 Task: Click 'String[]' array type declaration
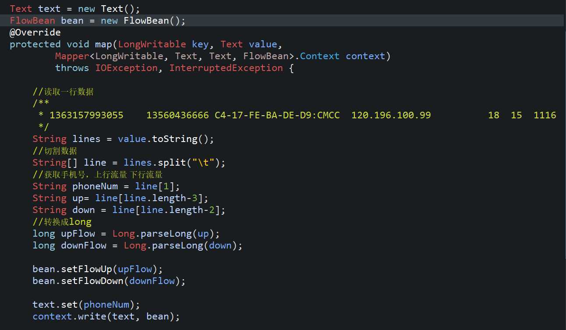[x=55, y=163]
